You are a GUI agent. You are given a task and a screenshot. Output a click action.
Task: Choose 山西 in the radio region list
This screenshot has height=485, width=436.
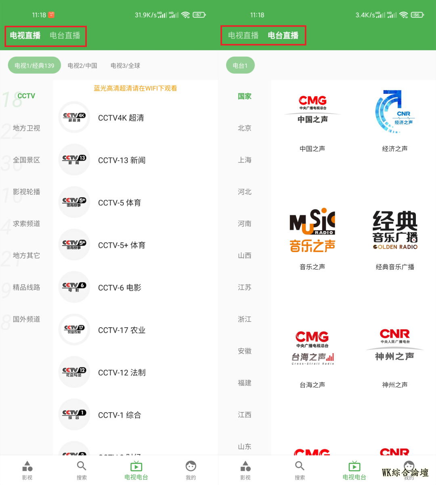point(245,255)
